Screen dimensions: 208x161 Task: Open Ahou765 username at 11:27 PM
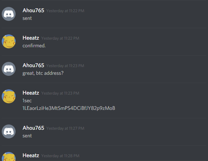(x=33, y=128)
